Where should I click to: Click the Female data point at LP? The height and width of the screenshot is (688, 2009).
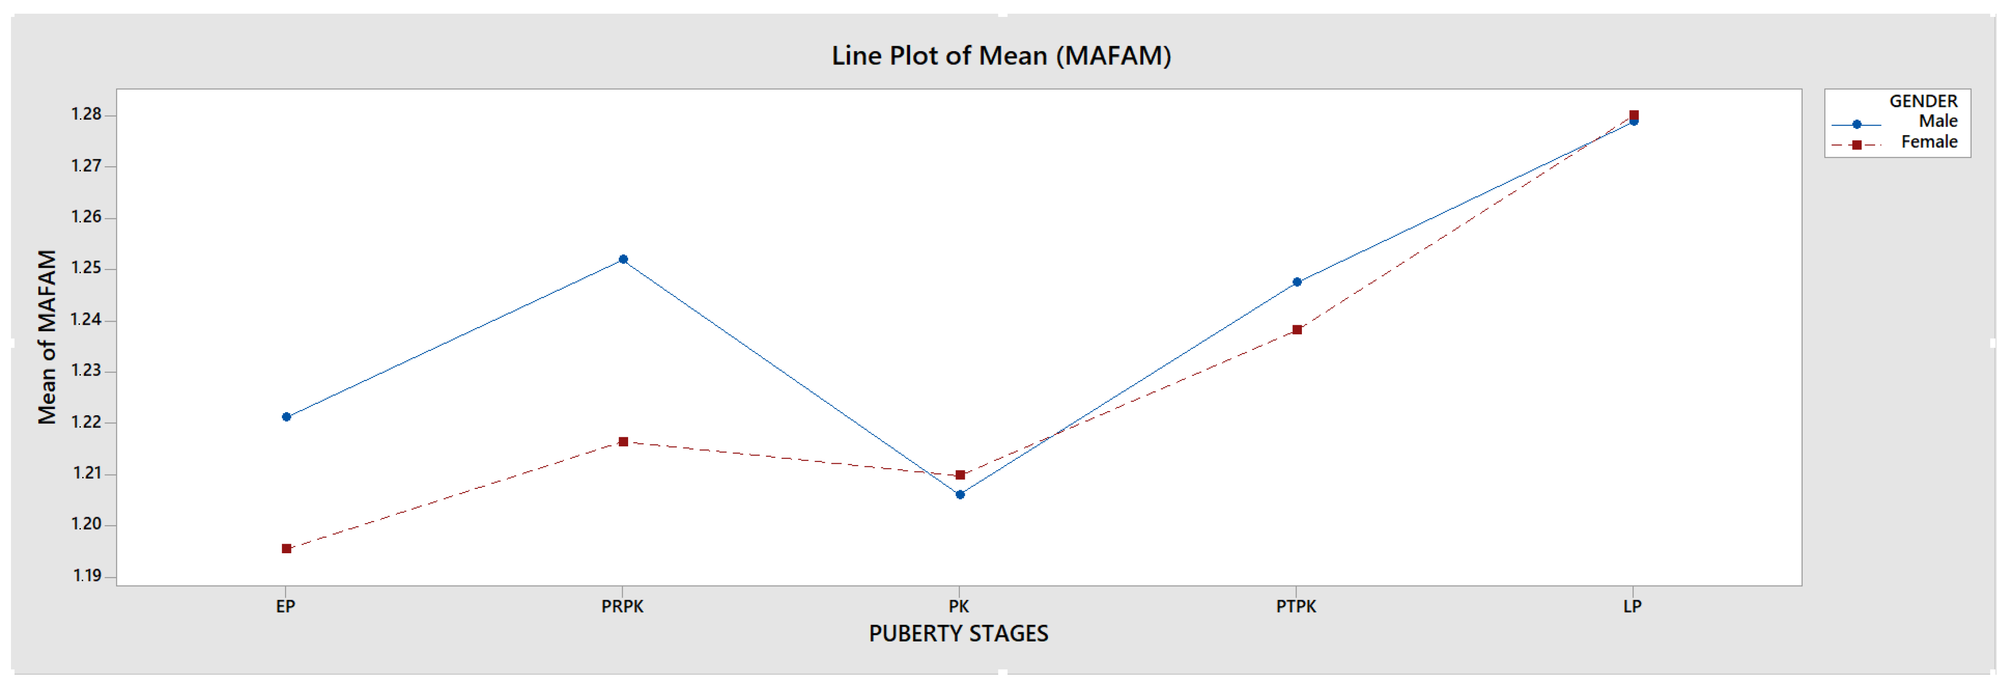(1634, 115)
